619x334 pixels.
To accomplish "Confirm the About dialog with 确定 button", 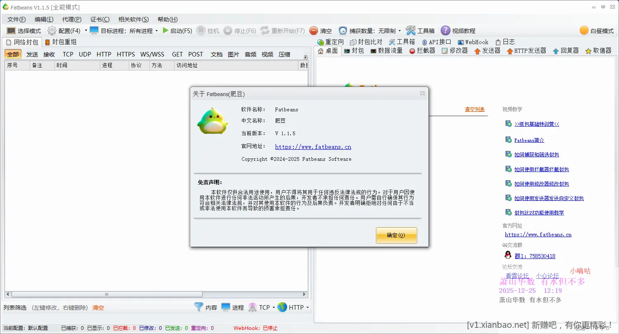I will pyautogui.click(x=396, y=235).
